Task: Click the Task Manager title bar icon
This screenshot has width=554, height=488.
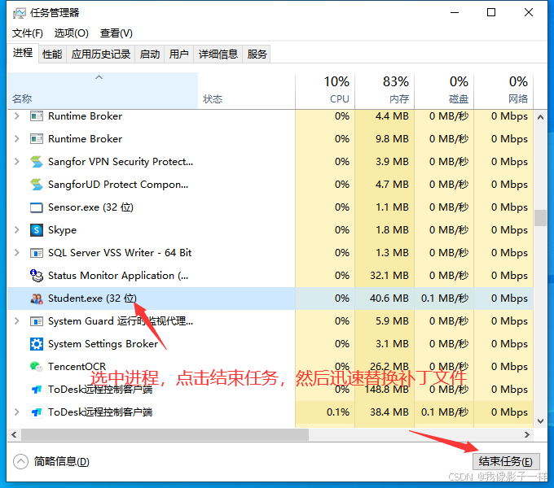Action: point(19,13)
